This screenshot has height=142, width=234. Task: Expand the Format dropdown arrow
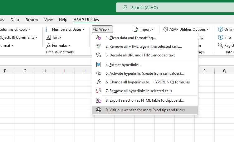[x=12, y=46]
